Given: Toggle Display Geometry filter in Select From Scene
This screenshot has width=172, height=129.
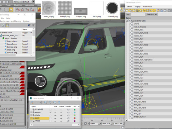Looking at the screenshot, I should click(x=127, y=11).
